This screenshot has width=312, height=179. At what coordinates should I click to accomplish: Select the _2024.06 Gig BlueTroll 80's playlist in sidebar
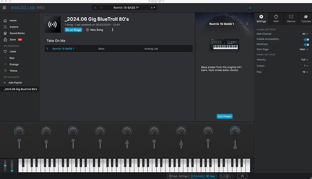point(20,89)
